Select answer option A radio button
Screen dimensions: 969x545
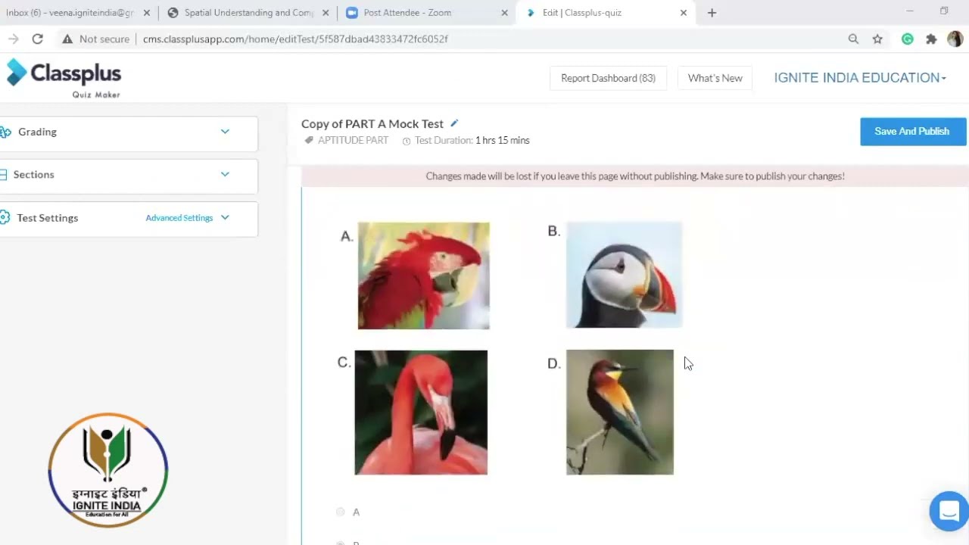(x=341, y=512)
